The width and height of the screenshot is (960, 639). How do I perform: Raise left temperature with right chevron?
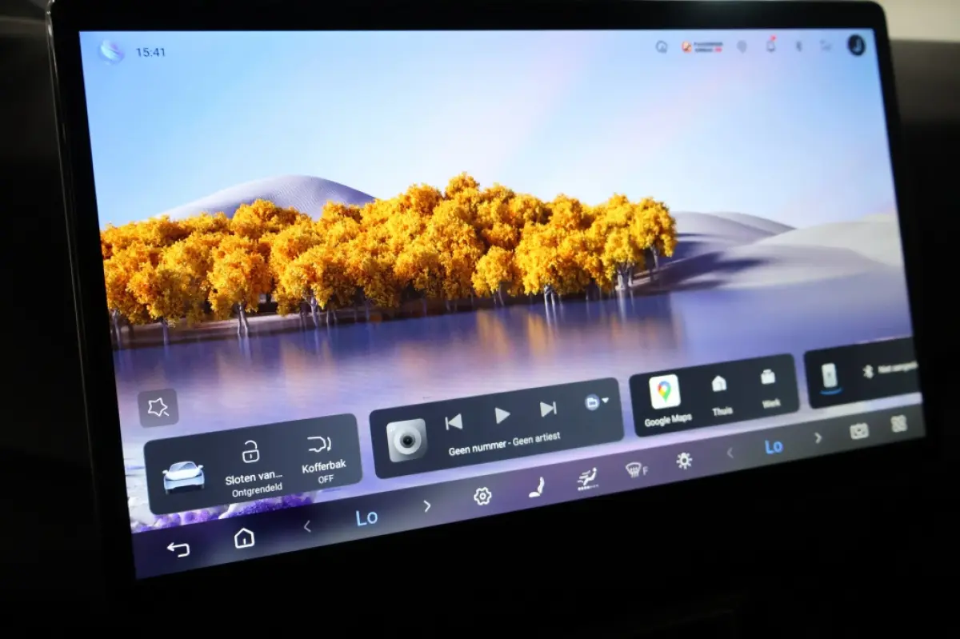click(x=427, y=506)
